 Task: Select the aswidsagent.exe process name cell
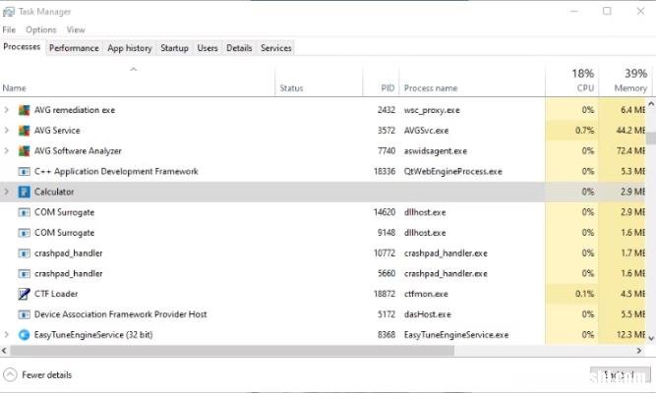pos(436,151)
